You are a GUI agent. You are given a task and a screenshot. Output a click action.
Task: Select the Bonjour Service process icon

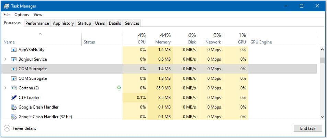(x=14, y=59)
